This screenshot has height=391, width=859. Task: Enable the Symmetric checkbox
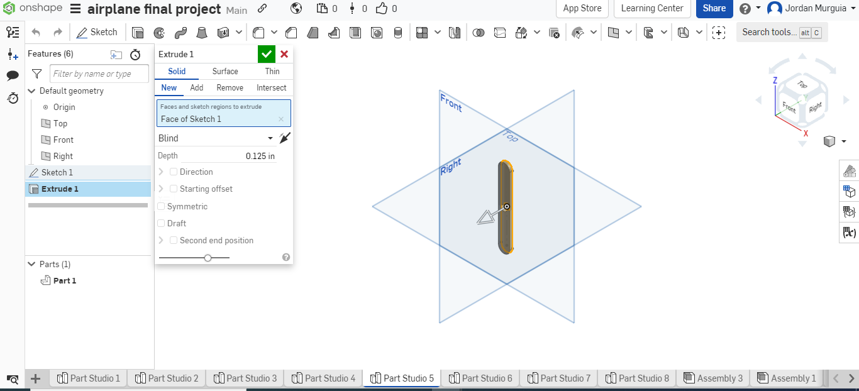(161, 206)
